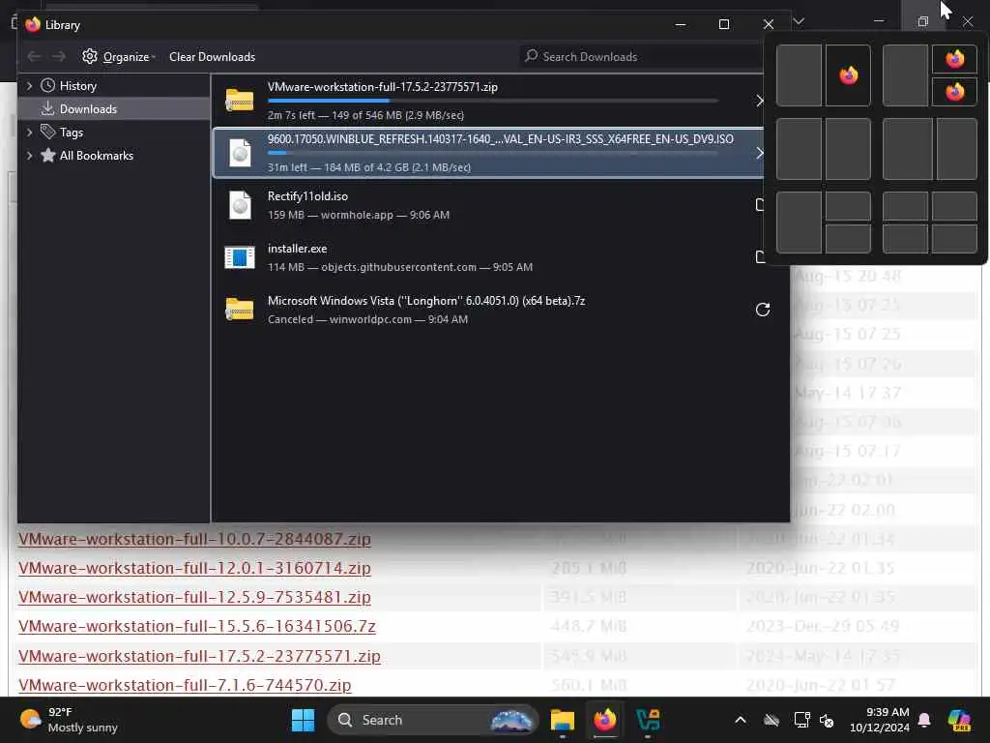The height and width of the screenshot is (743, 990).
Task: Click the network and display tray icon
Action: point(801,720)
